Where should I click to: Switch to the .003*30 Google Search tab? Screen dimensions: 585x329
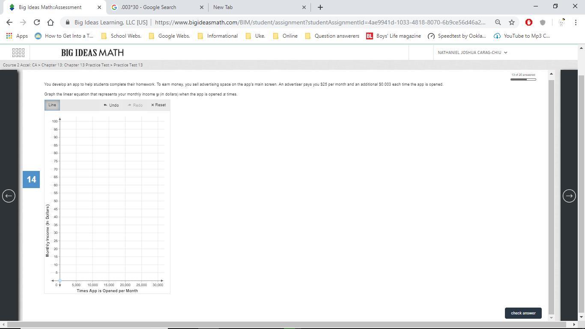148,7
